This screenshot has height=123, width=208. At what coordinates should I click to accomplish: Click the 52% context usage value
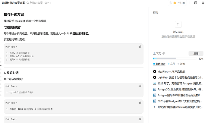coord(201,59)
